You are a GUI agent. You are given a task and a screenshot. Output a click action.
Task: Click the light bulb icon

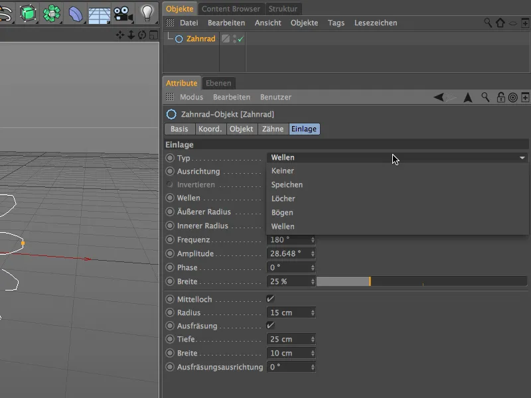tap(147, 13)
